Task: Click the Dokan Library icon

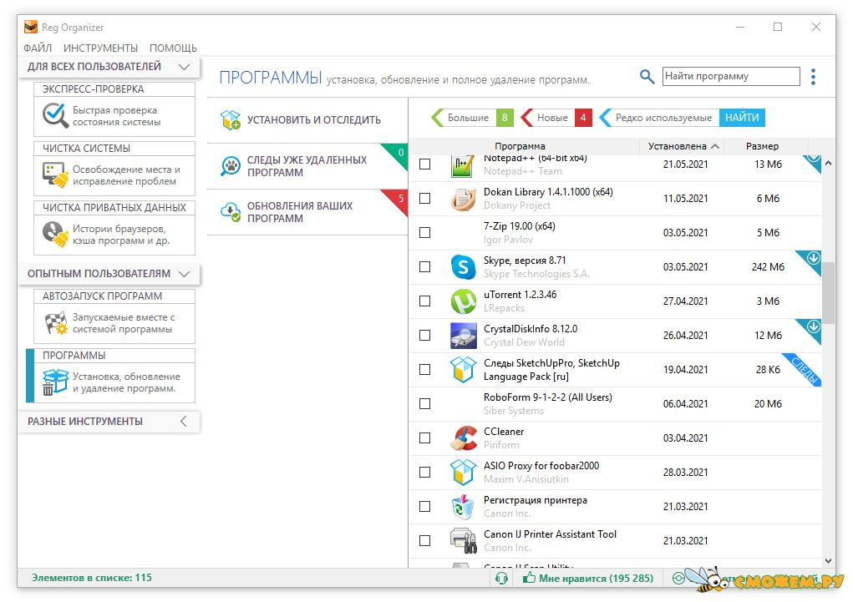Action: (x=463, y=199)
